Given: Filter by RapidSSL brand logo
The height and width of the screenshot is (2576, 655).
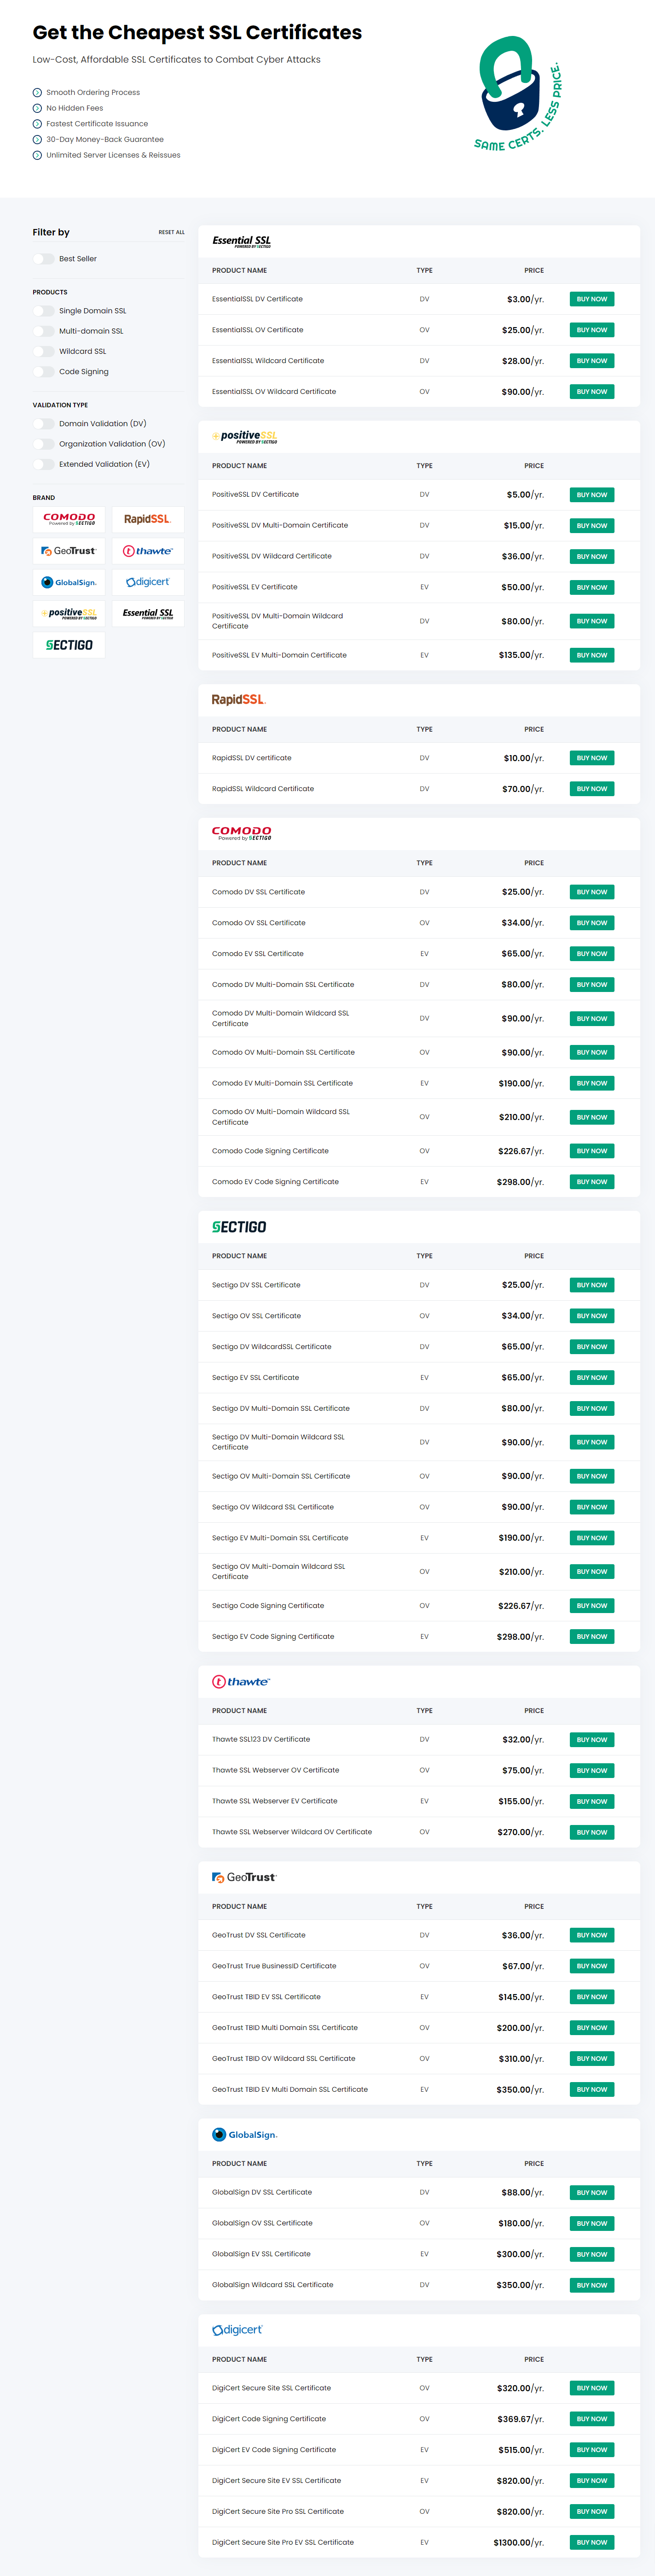Looking at the screenshot, I should (148, 519).
